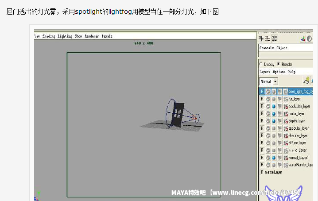Click the colored axis manipulator icon

click(x=303, y=39)
